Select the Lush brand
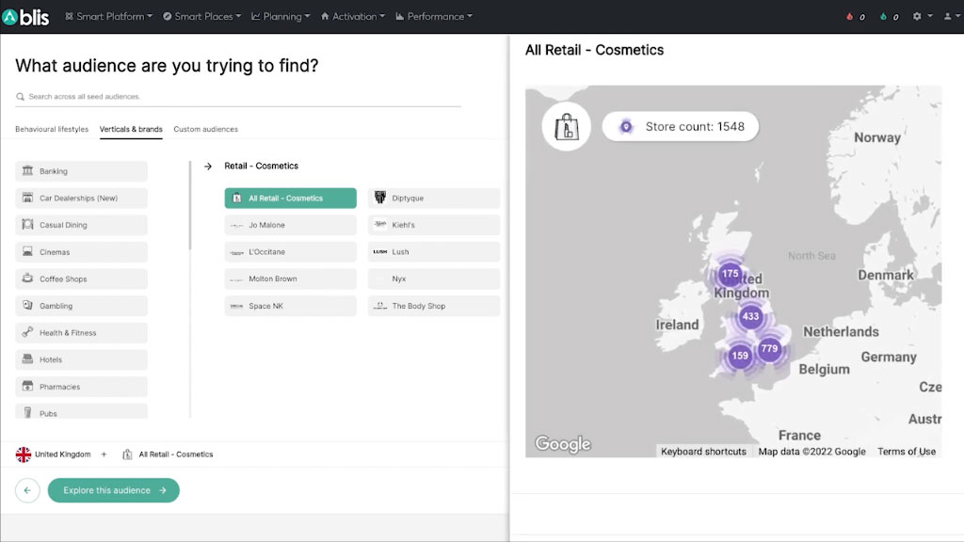 434,252
